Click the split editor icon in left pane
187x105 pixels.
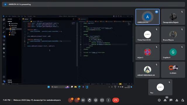pos(73,19)
